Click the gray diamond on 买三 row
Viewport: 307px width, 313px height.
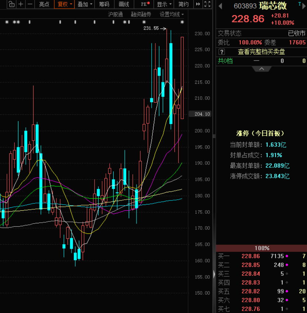(x=287, y=274)
